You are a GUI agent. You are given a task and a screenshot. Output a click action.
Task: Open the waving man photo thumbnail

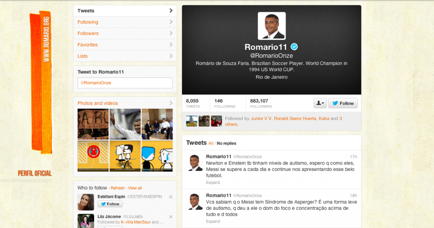pos(125,124)
